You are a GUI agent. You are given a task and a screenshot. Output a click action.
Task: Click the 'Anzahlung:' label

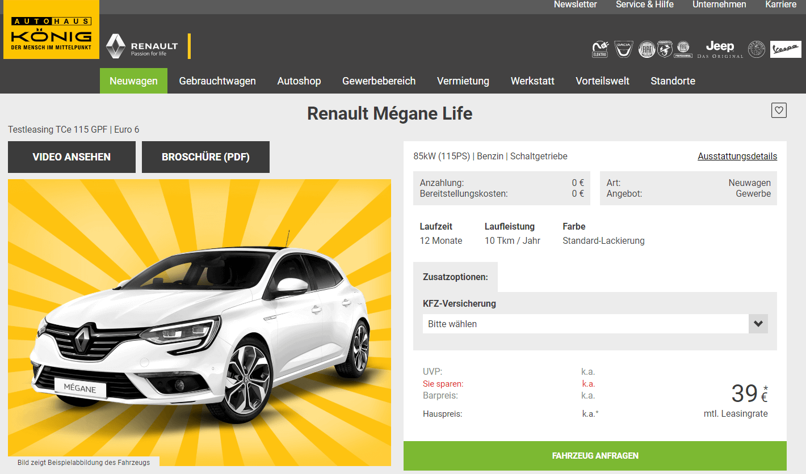click(x=442, y=183)
